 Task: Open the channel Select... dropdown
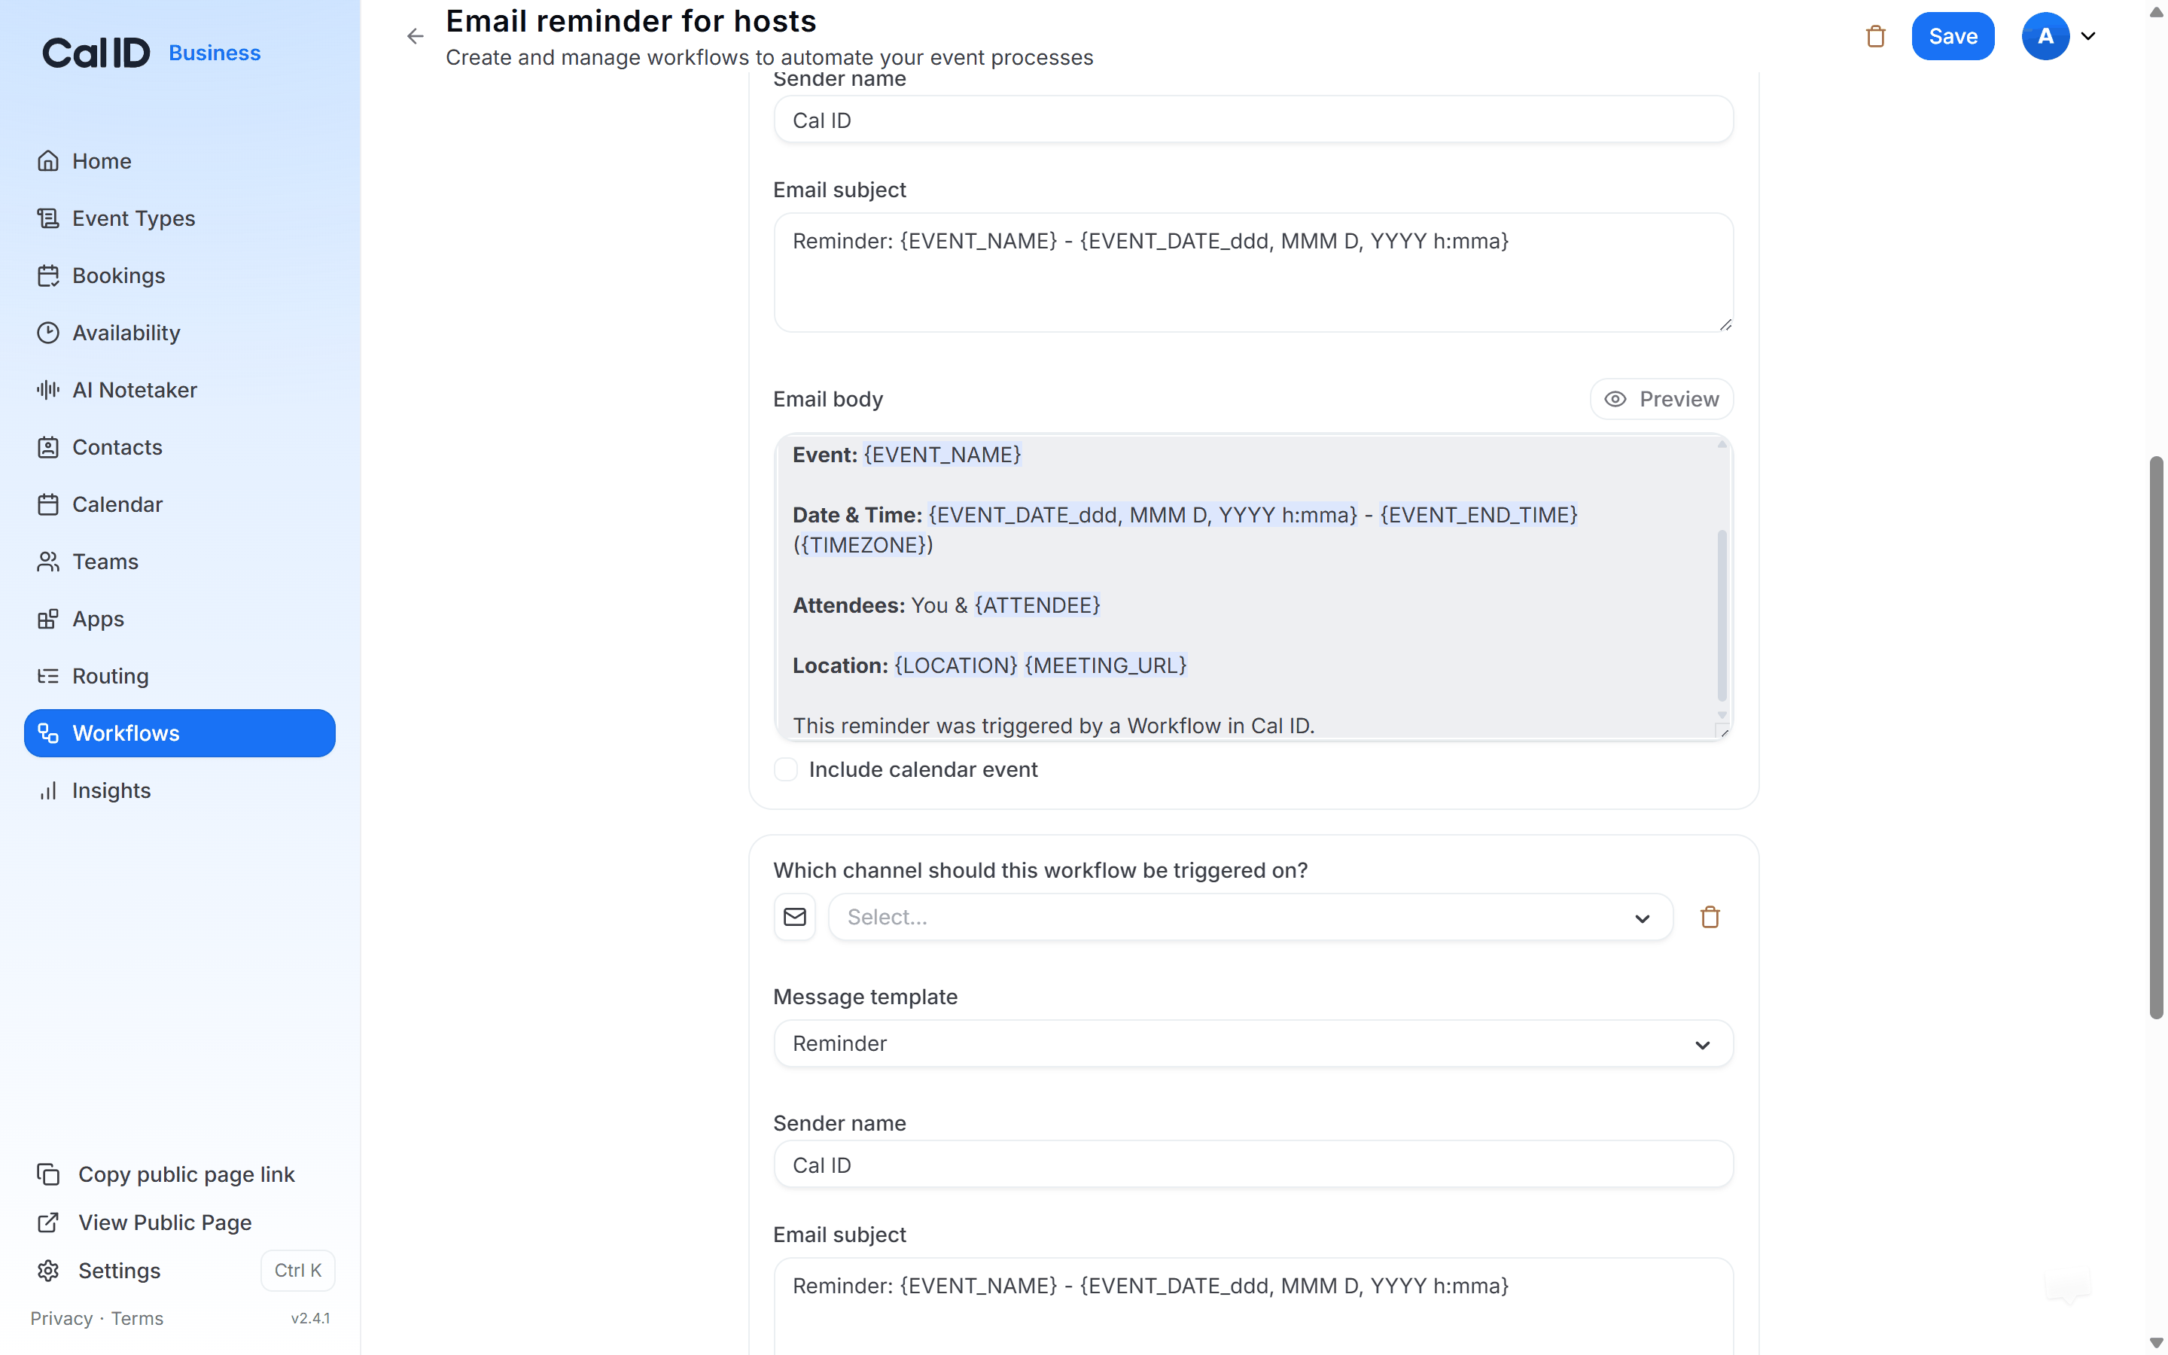[x=1250, y=917]
